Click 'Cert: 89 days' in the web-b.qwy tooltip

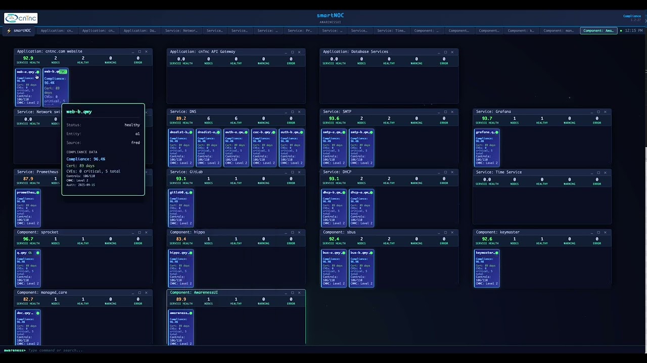pos(80,166)
